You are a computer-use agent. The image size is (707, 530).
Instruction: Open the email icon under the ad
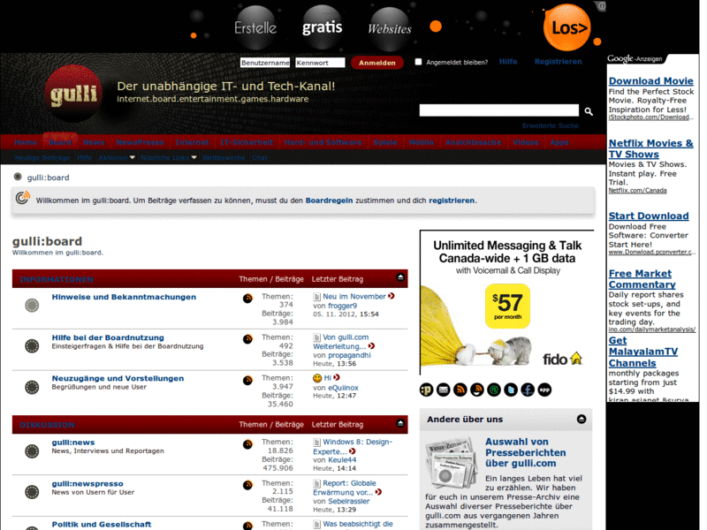pos(444,390)
